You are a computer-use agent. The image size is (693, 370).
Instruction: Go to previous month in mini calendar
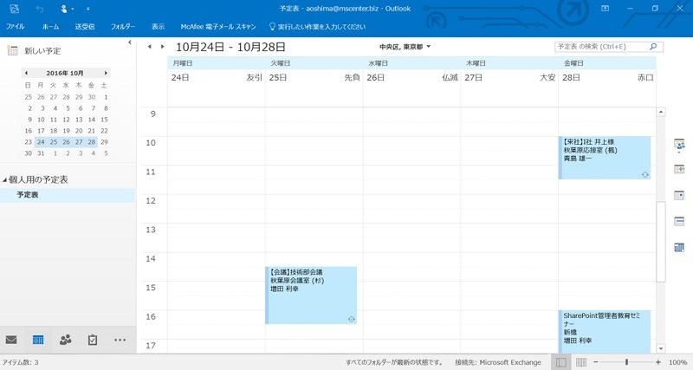(x=26, y=73)
